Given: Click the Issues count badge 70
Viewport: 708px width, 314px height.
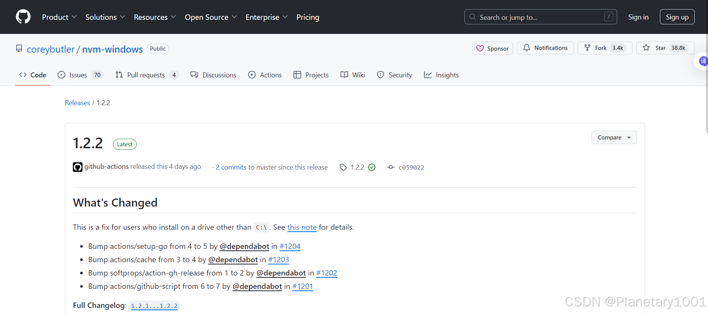Looking at the screenshot, I should (x=97, y=75).
